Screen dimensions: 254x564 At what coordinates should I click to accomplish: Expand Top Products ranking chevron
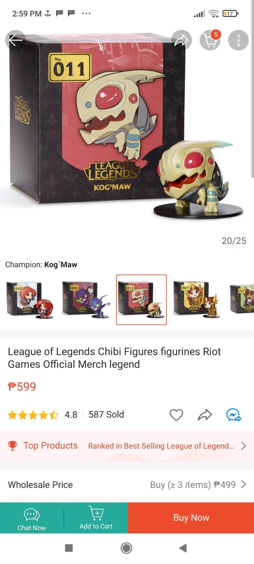point(243,446)
